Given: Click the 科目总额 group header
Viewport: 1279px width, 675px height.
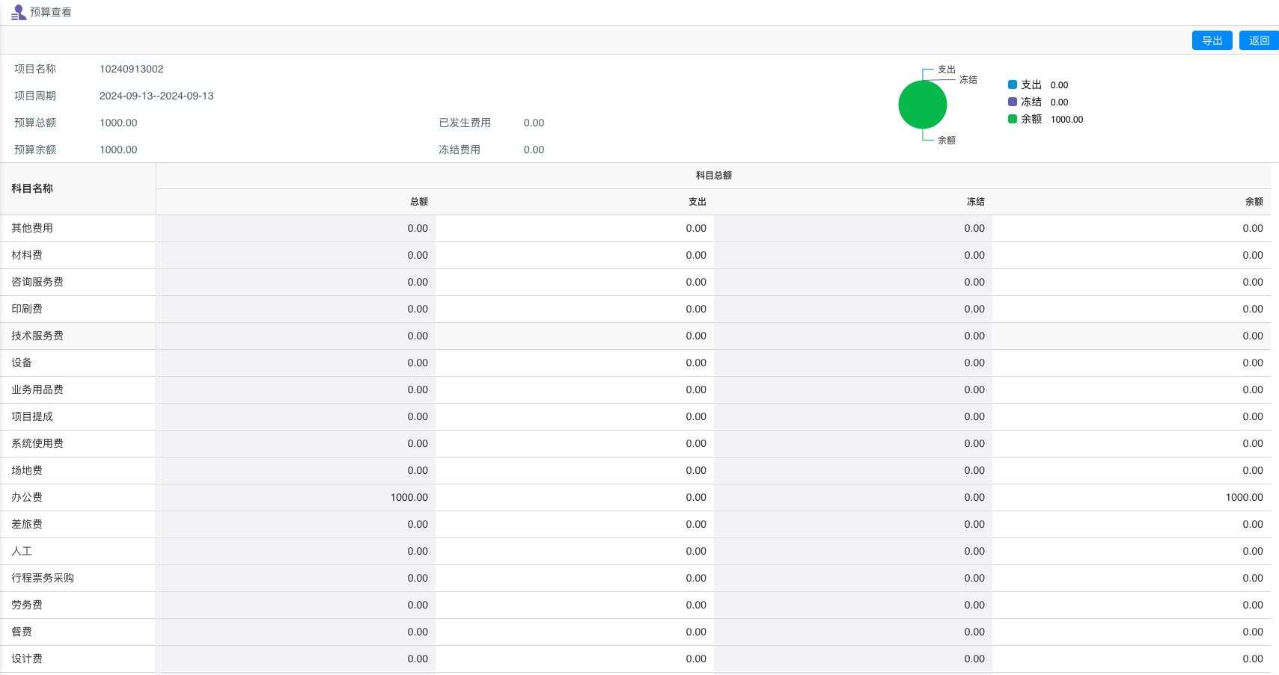Looking at the screenshot, I should pyautogui.click(x=713, y=176).
